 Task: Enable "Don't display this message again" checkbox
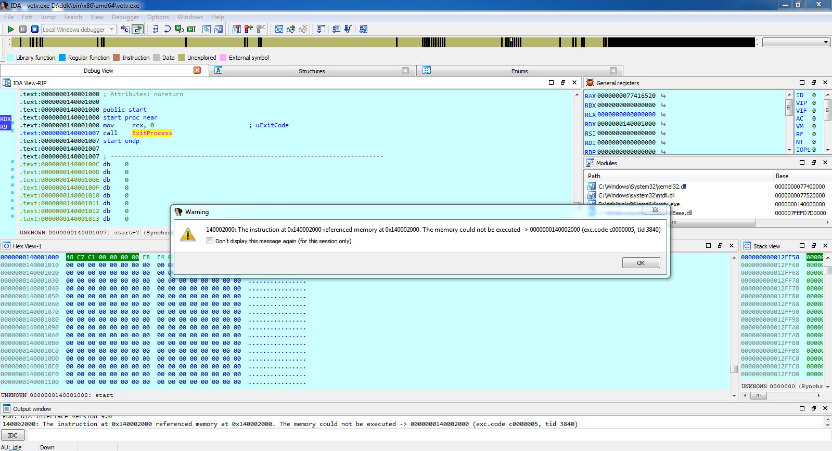210,241
